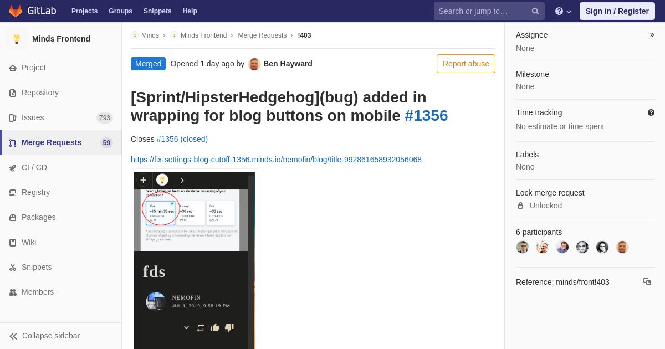Expand the help question-mark dropdown
The width and height of the screenshot is (665, 349).
coord(563,11)
